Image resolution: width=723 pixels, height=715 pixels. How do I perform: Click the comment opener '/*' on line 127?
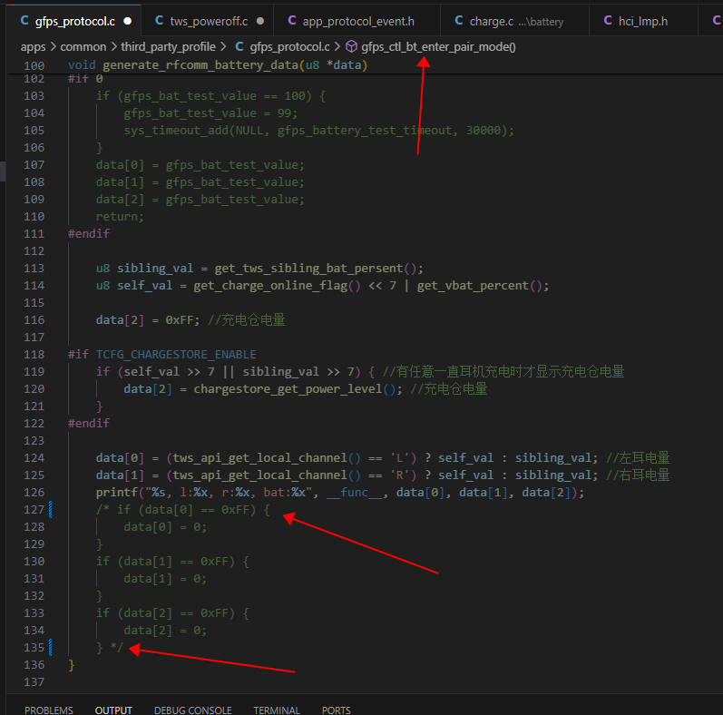tap(103, 510)
